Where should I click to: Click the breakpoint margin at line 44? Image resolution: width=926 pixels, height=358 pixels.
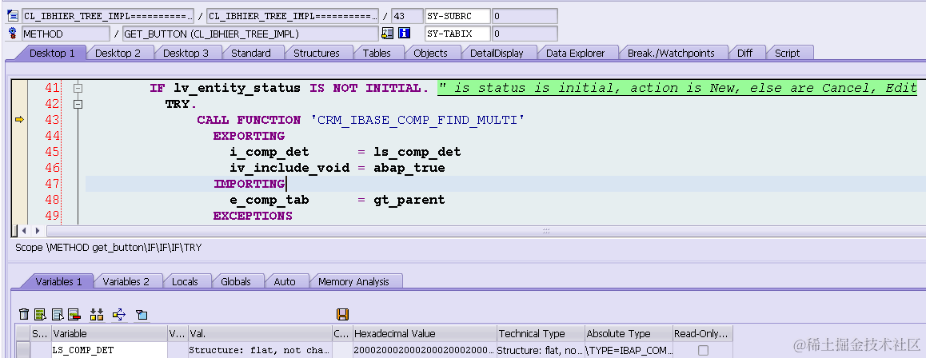(19, 136)
